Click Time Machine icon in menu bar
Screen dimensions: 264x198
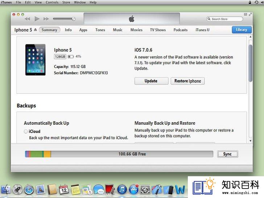click(256, 2)
